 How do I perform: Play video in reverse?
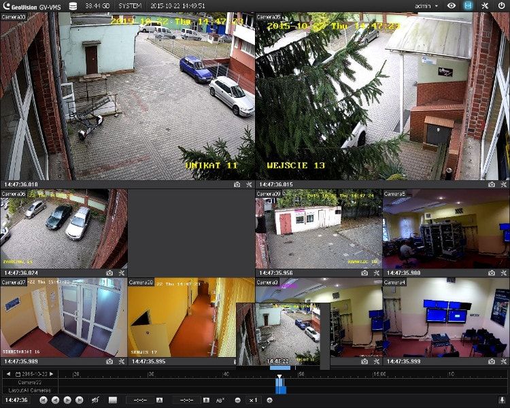[55, 401]
